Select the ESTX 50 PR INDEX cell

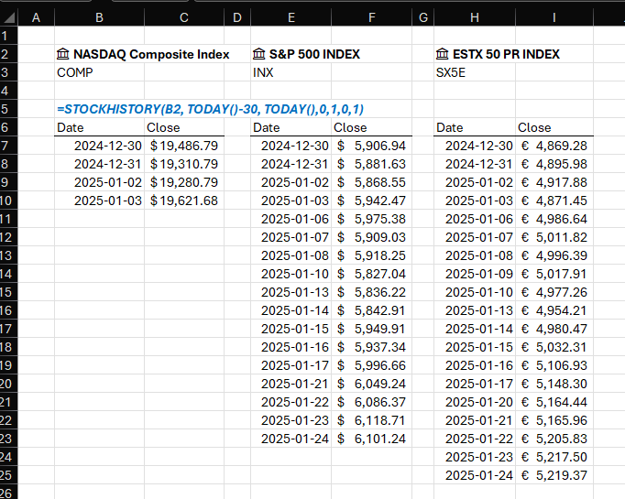click(x=475, y=54)
